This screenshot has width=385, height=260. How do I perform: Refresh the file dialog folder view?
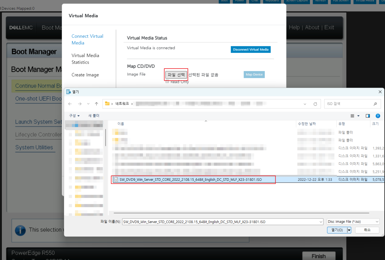tap(315, 104)
